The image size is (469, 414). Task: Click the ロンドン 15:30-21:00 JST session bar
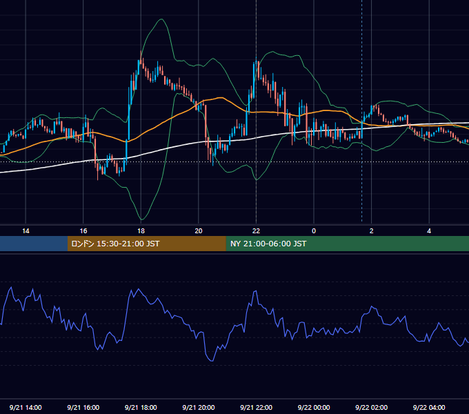tap(146, 244)
